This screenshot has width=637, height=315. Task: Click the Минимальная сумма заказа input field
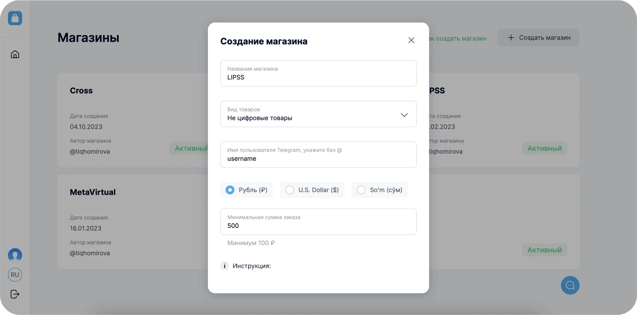click(318, 222)
